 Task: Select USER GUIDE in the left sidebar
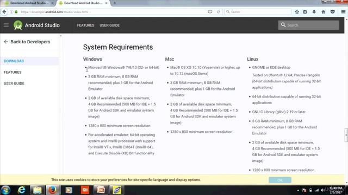pos(14,83)
